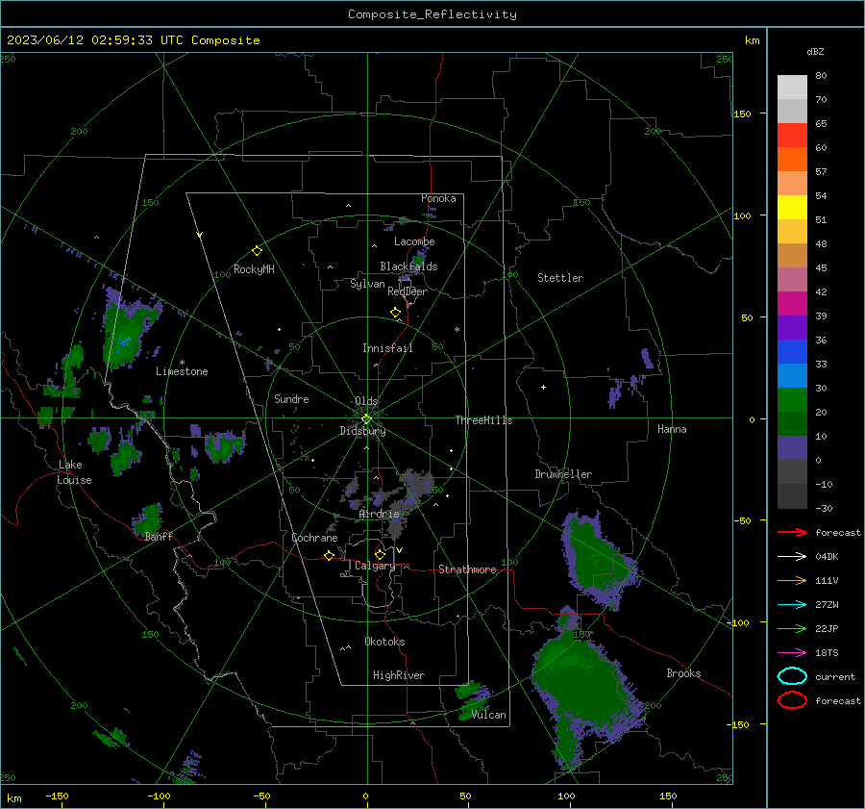Click the green echo cell near Vulcan
Viewport: 865px width, 809px height.
click(x=472, y=700)
